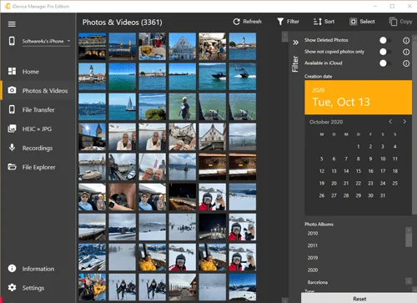The height and width of the screenshot is (303, 417).
Task: Select the Barcelona photo album
Action: click(318, 282)
